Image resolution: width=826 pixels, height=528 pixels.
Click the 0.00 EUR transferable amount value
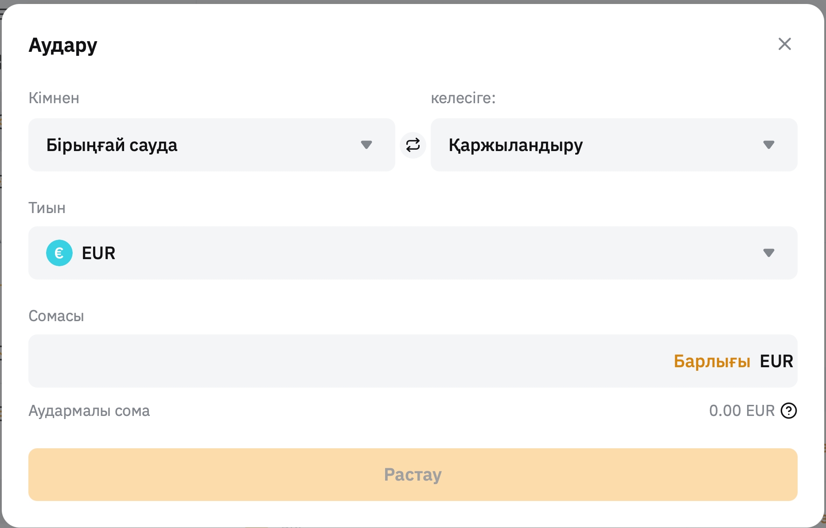point(741,411)
